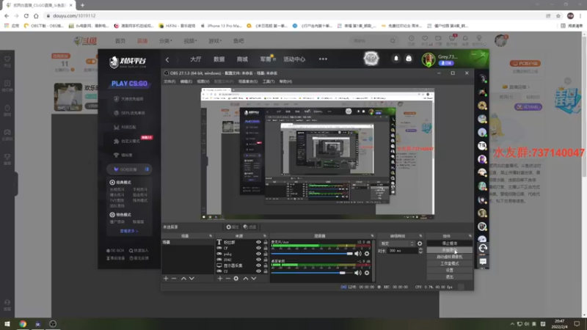Open the 帮助(H) menu in OBS
This screenshot has width=587, height=330.
tap(285, 81)
